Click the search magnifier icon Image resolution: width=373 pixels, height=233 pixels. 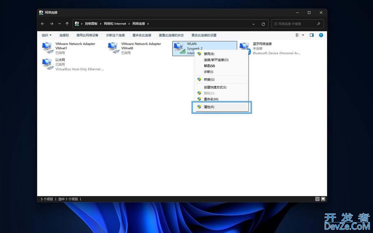pyautogui.click(x=319, y=24)
